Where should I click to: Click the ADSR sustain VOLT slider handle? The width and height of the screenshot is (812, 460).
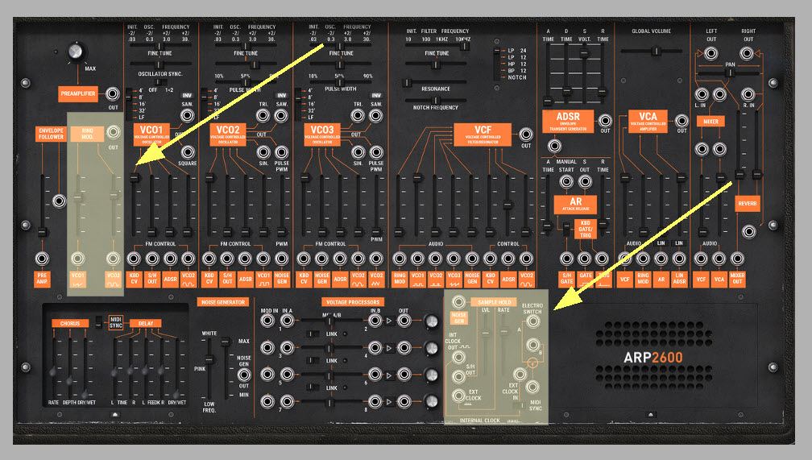584,53
